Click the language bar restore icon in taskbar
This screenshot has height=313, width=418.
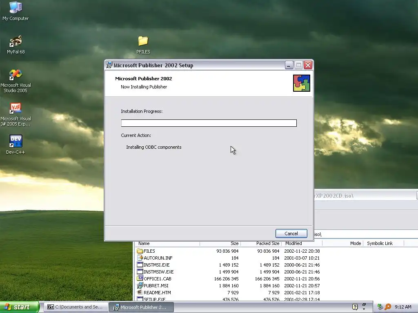coord(364,305)
